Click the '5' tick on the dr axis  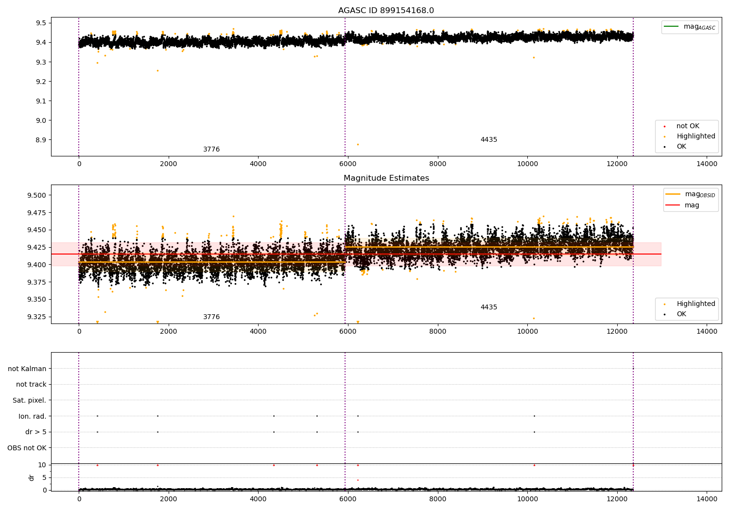[x=45, y=477]
